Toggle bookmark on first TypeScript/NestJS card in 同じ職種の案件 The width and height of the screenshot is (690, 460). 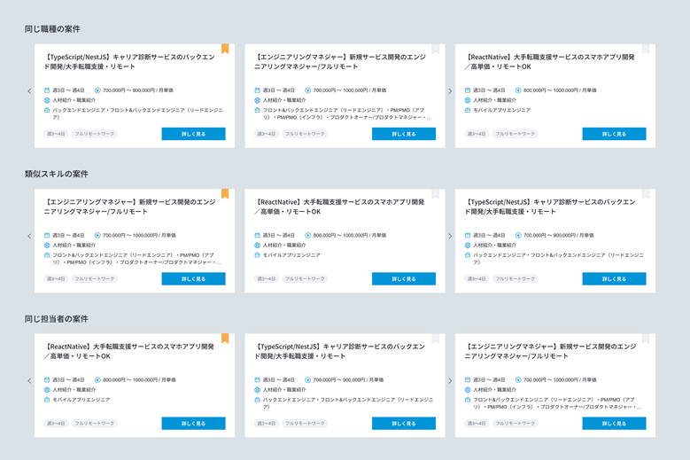pos(225,49)
